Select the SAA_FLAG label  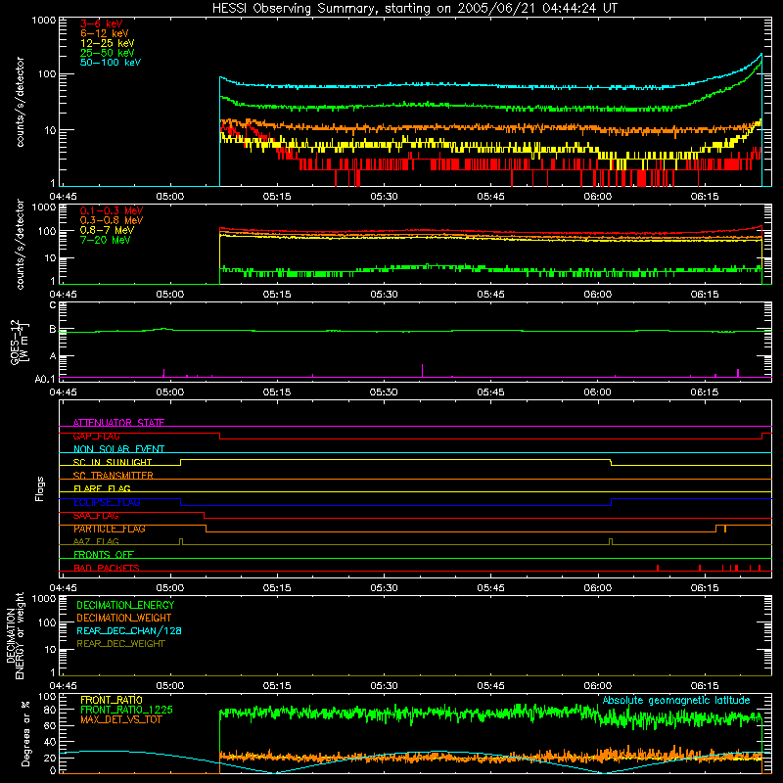coord(96,516)
